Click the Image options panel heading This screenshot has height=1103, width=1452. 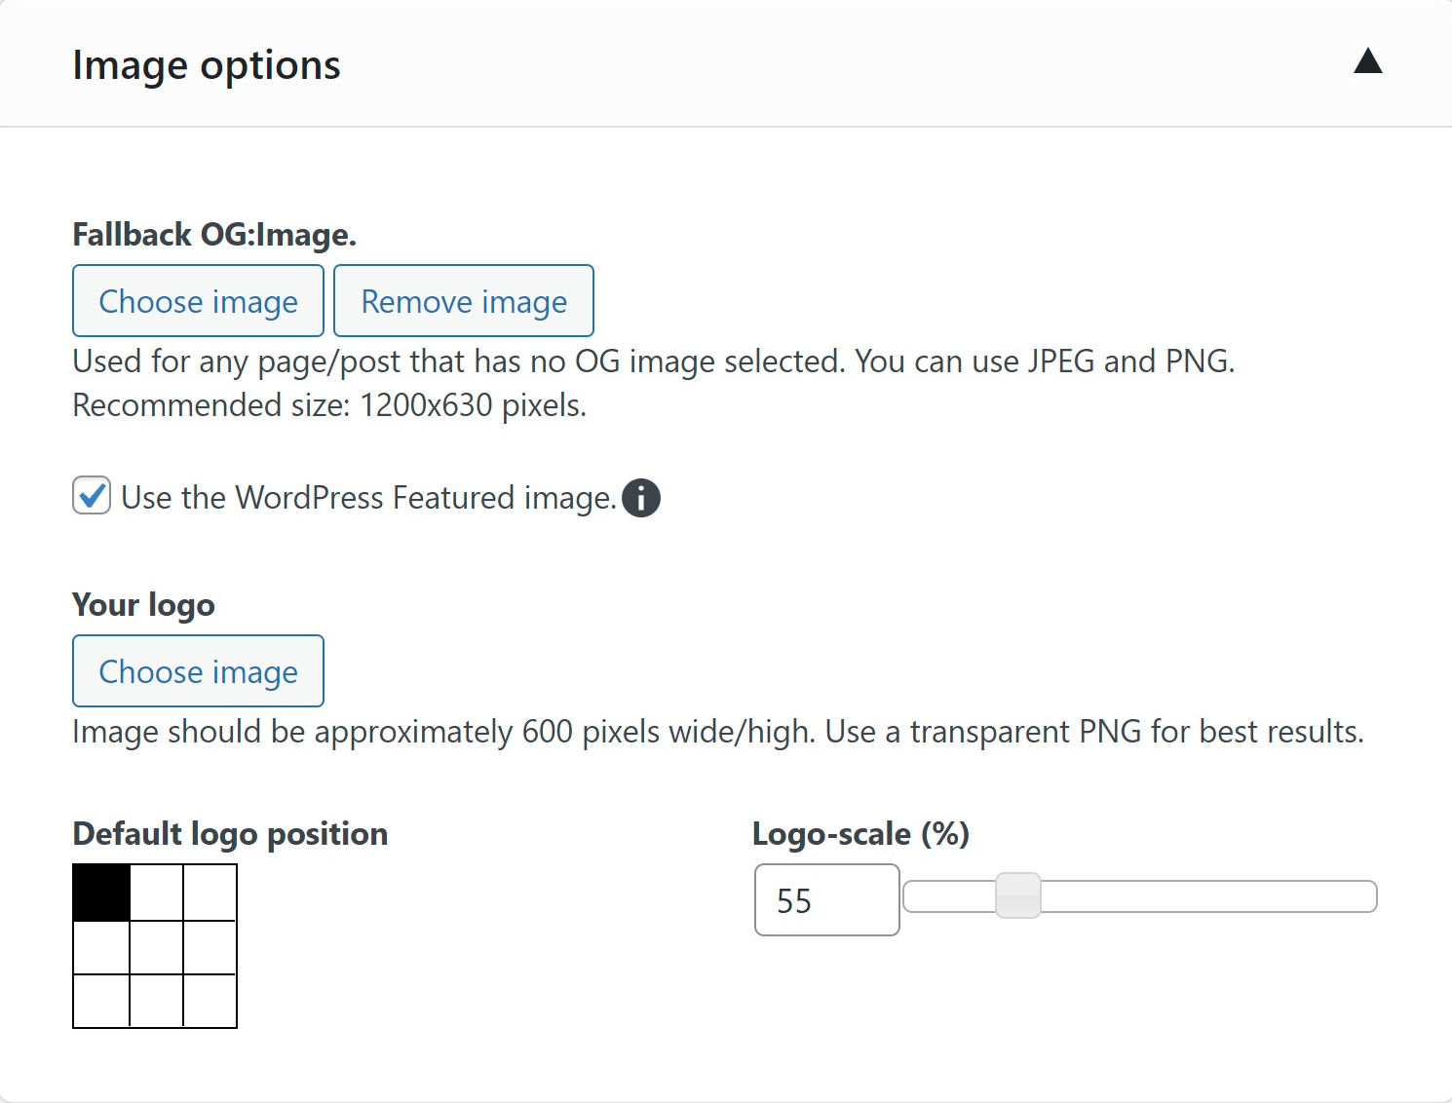click(x=207, y=65)
